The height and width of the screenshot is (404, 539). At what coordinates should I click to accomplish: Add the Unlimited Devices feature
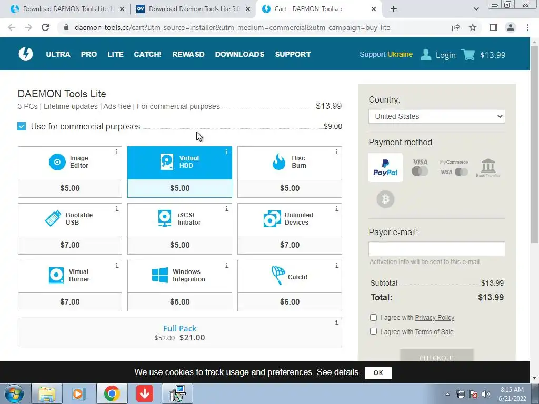[290, 229]
